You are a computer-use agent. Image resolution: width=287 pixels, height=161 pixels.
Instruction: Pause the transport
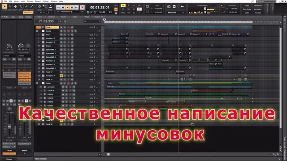point(72,8)
